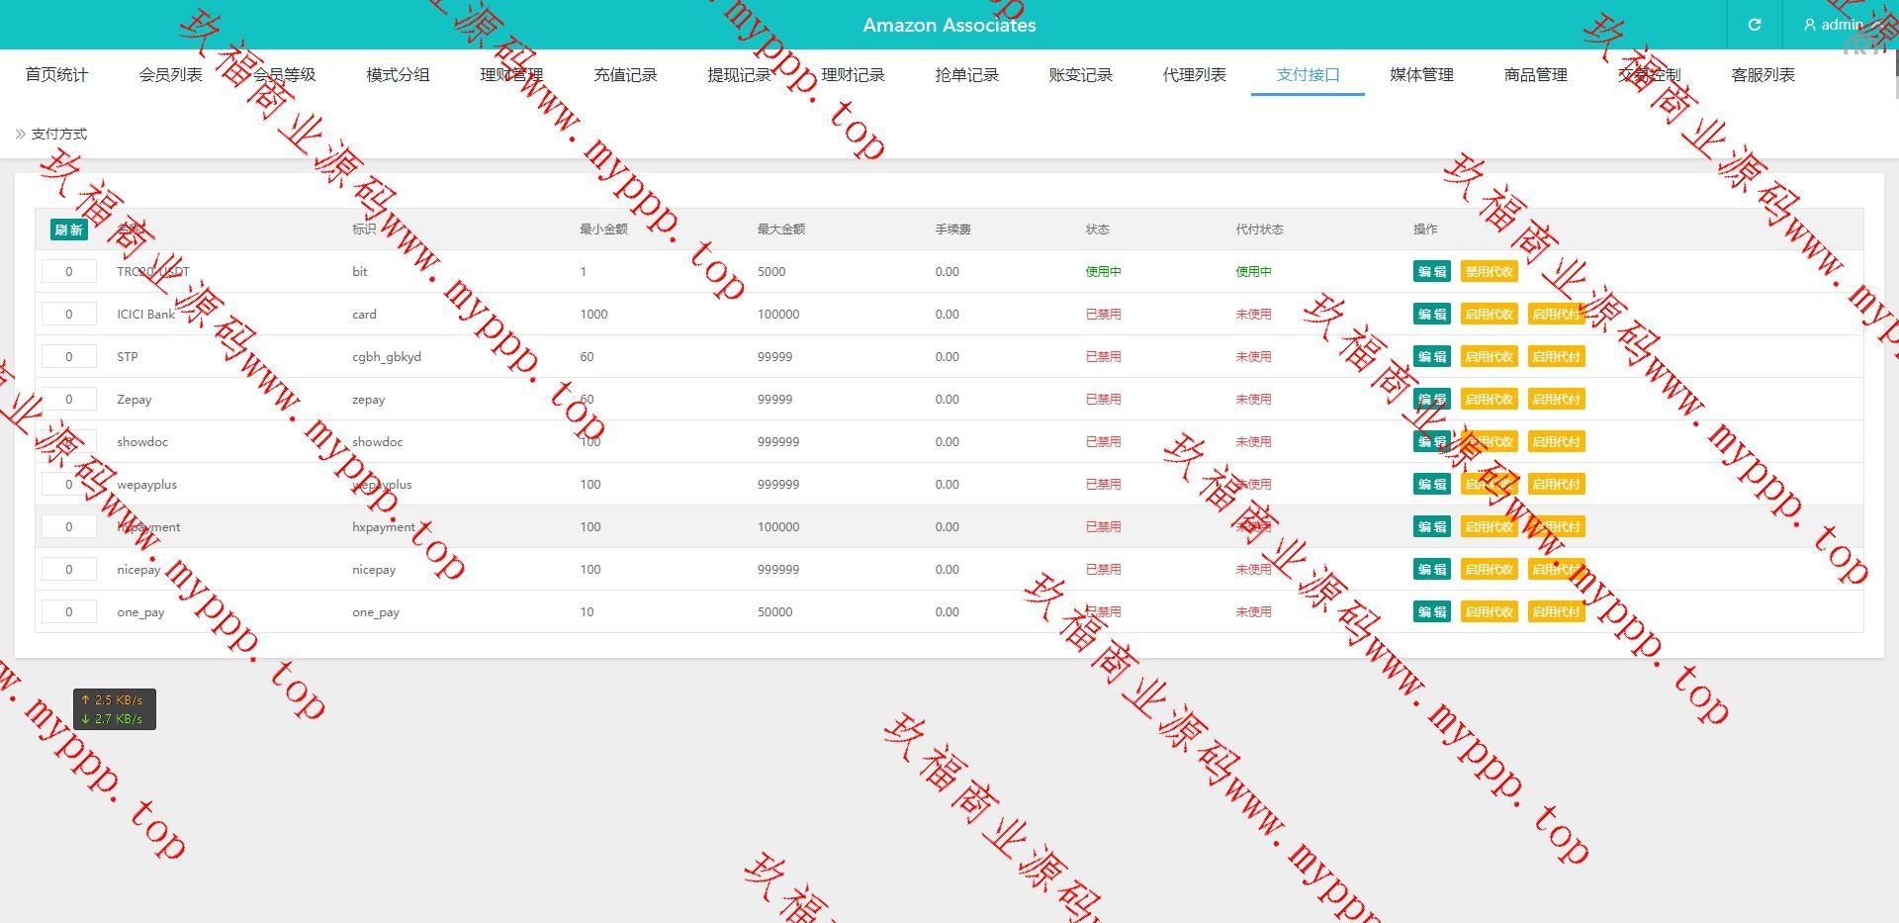Click 编辑 on the one_pay row
The width and height of the screenshot is (1899, 923).
click(1431, 612)
